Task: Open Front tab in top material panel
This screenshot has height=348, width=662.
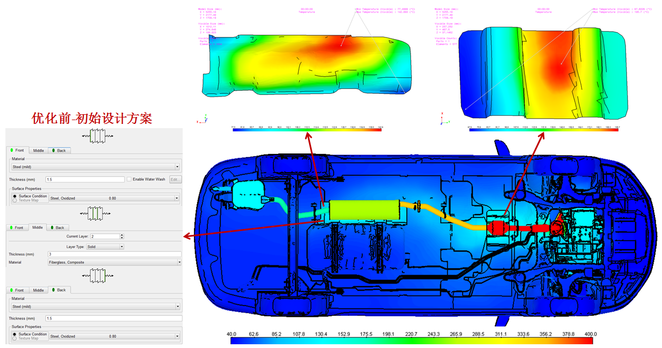Action: 17,151
